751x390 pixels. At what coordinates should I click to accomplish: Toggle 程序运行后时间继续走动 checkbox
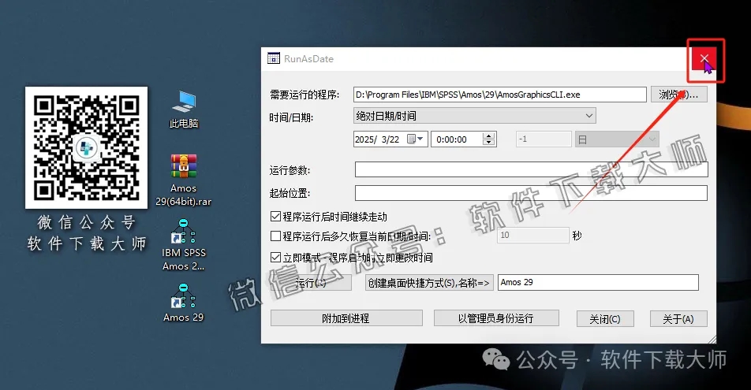pos(275,217)
